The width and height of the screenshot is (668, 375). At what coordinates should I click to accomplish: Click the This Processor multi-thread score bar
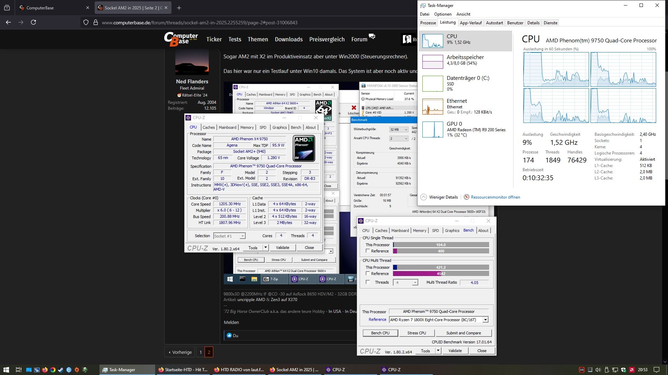pos(441,267)
